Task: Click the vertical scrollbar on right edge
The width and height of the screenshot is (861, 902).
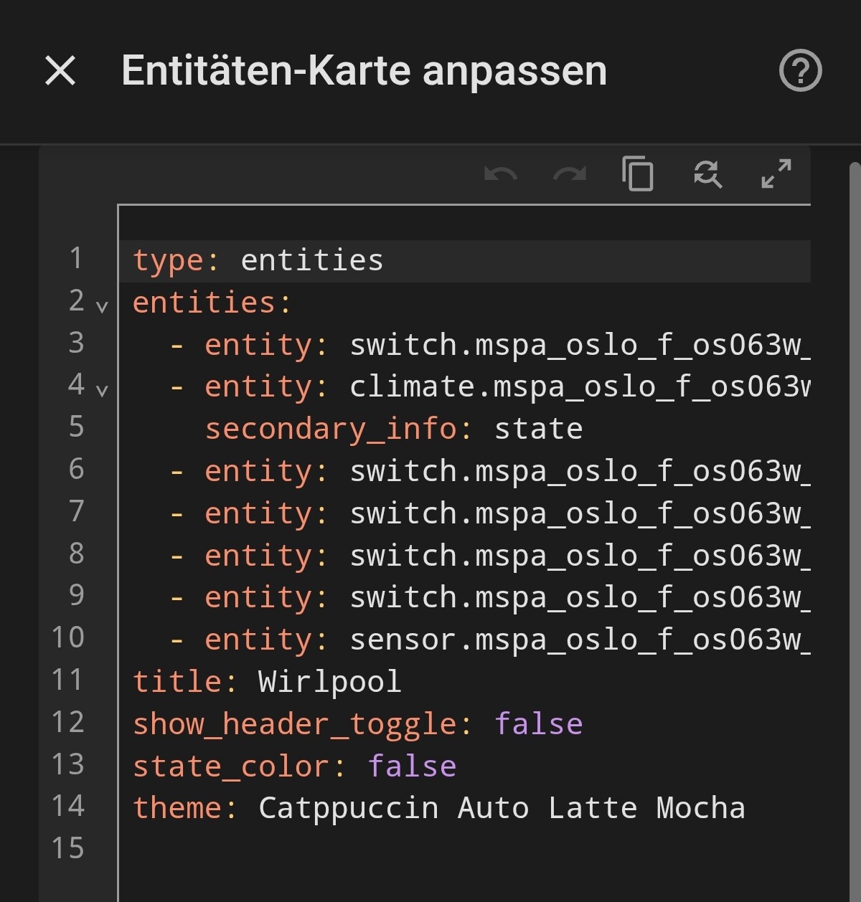Action: pyautogui.click(x=854, y=502)
